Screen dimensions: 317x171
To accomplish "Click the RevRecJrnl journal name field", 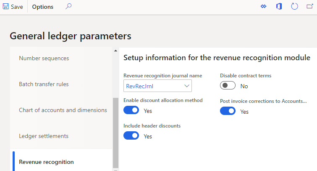I will 152,86.
